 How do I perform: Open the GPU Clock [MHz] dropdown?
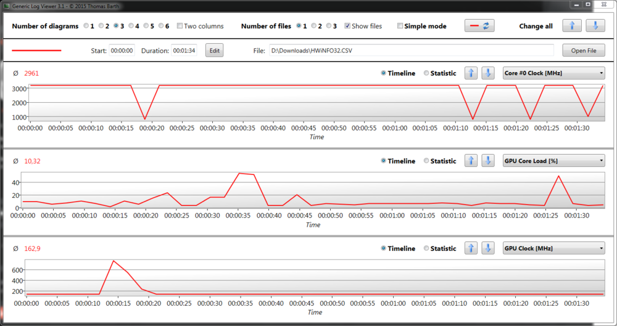tap(553, 248)
